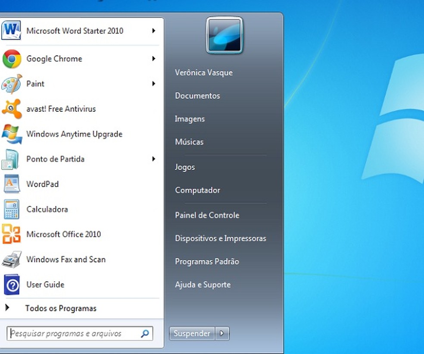Open the Verônica Vasque user folder
This screenshot has height=354, width=424.
point(204,72)
